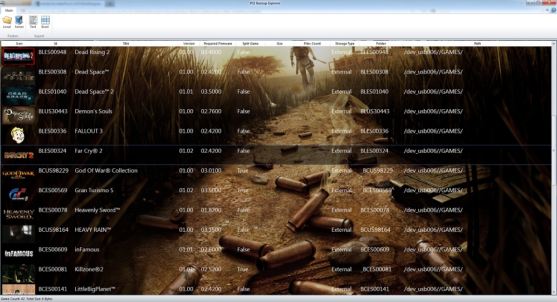Click version 01.02 in Far Cry 2 row
Screen dimensions: 557x302
point(186,151)
